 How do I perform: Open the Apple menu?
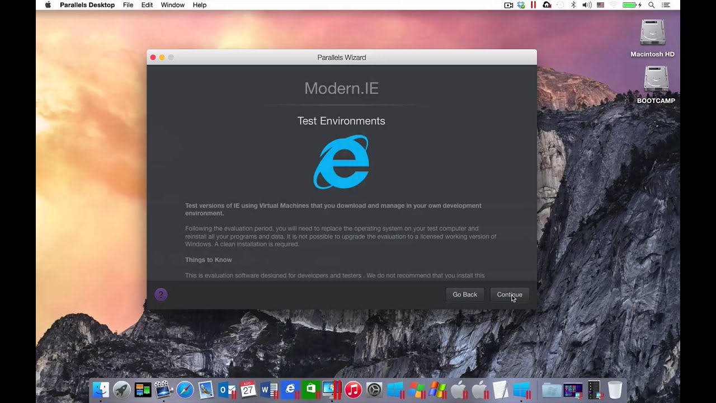[x=48, y=5]
